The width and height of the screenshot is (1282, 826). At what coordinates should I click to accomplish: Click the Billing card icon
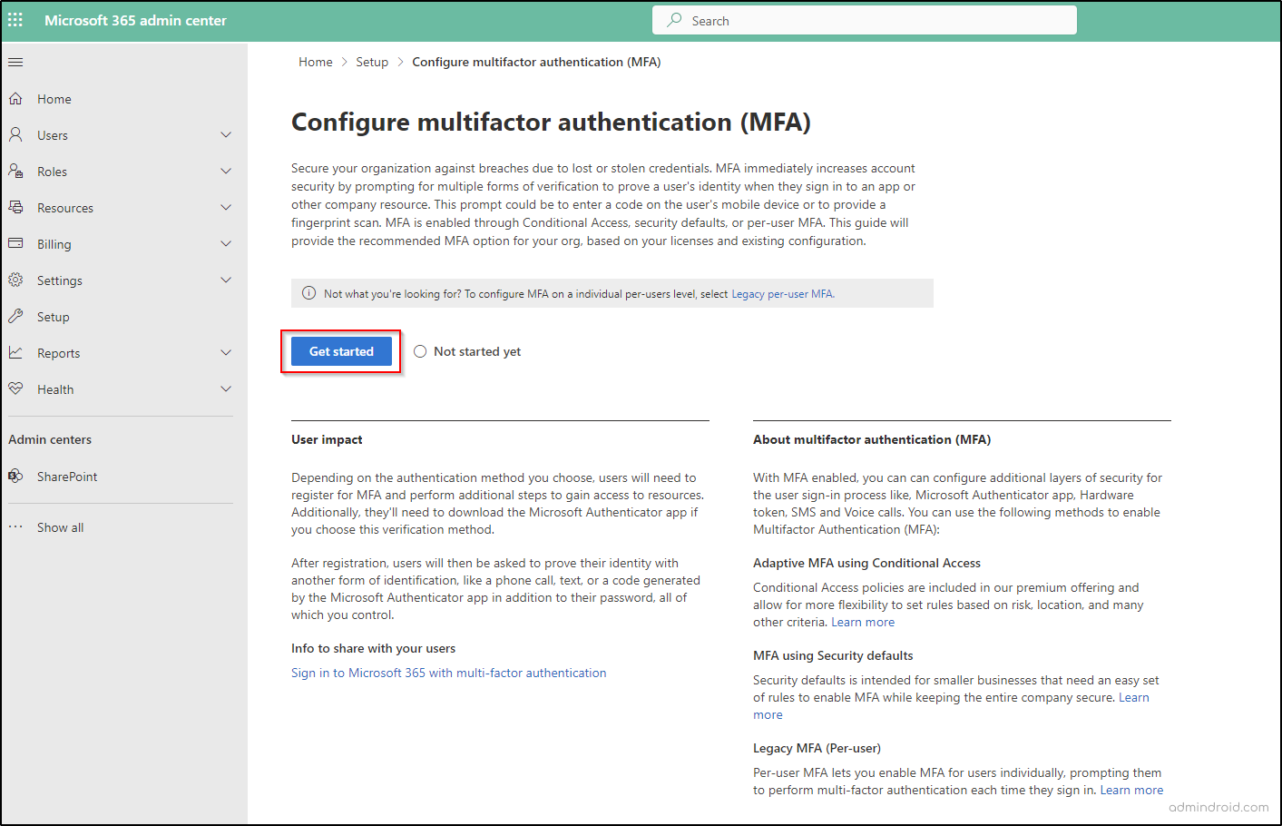tap(15, 243)
